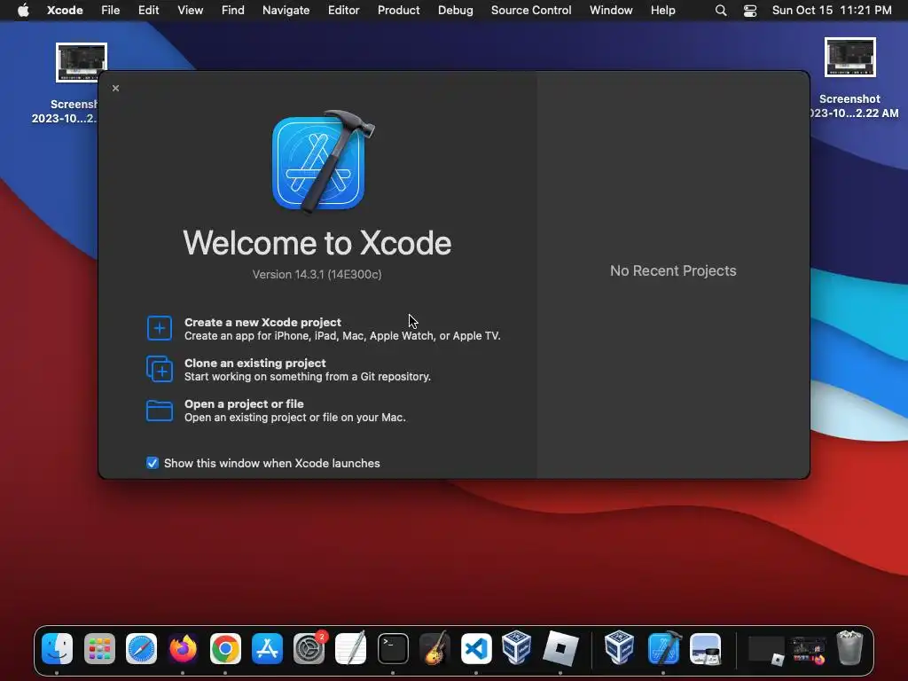Launch GarageBand from the dock

click(434, 647)
